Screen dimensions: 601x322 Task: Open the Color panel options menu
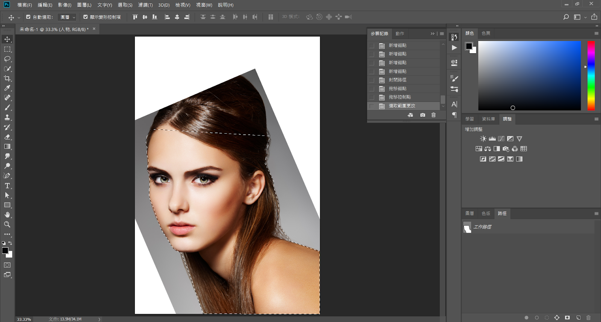(x=596, y=33)
